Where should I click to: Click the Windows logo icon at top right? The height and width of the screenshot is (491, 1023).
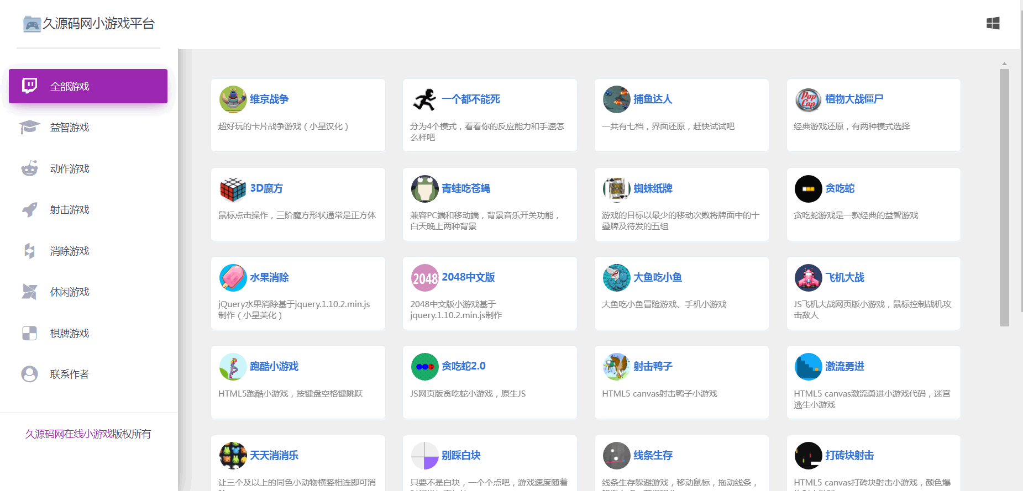(993, 23)
